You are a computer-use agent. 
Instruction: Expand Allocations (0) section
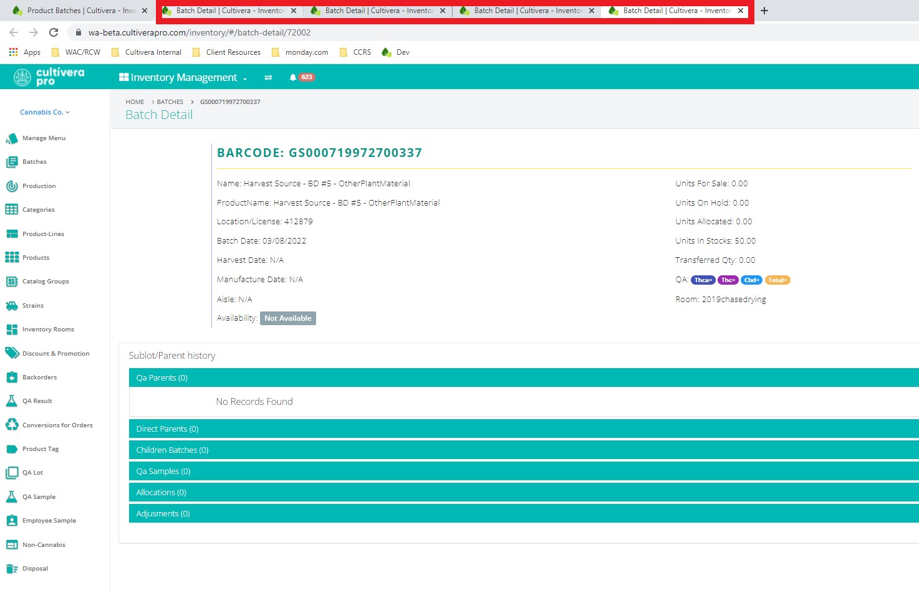click(524, 492)
